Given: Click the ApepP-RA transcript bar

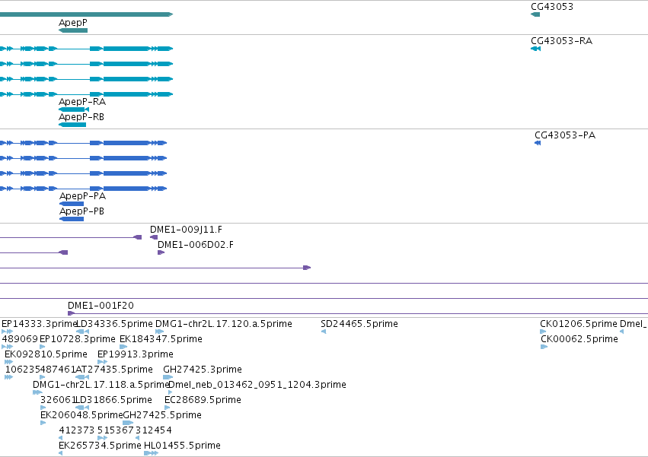Looking at the screenshot, I should click(x=74, y=109).
